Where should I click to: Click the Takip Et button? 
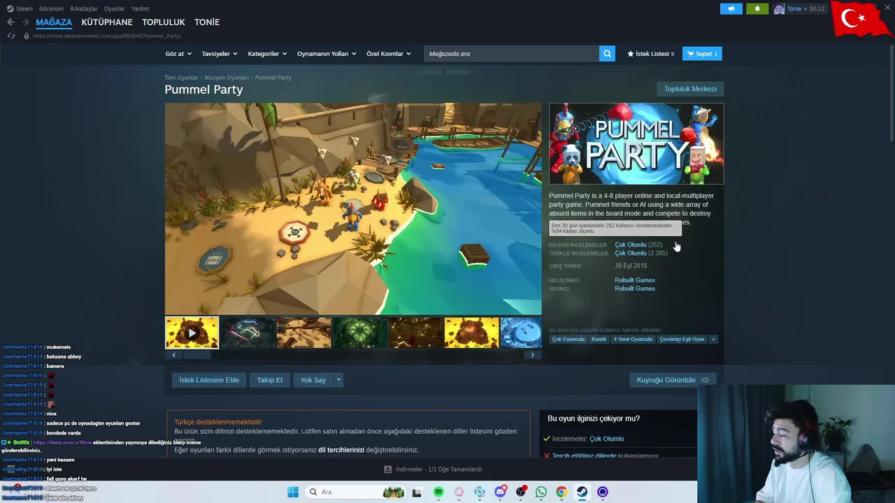pyautogui.click(x=270, y=380)
